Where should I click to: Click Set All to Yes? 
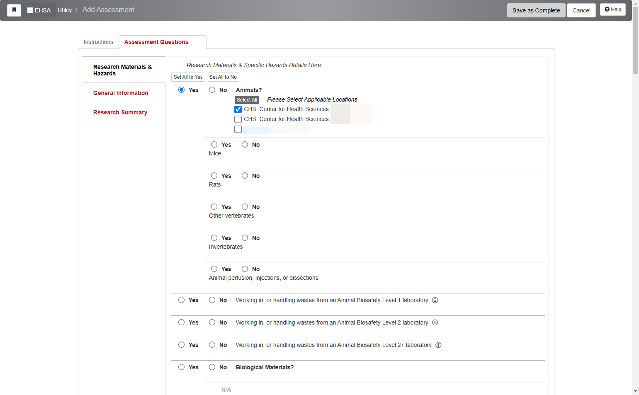188,77
